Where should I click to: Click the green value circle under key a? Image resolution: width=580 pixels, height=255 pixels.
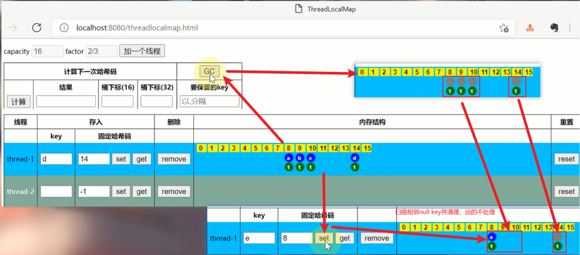289,167
